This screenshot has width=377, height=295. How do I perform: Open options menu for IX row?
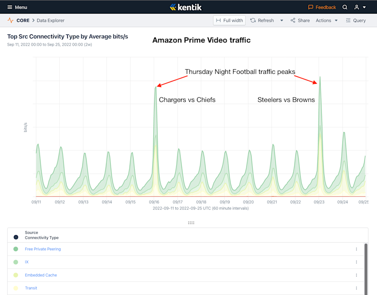click(356, 262)
